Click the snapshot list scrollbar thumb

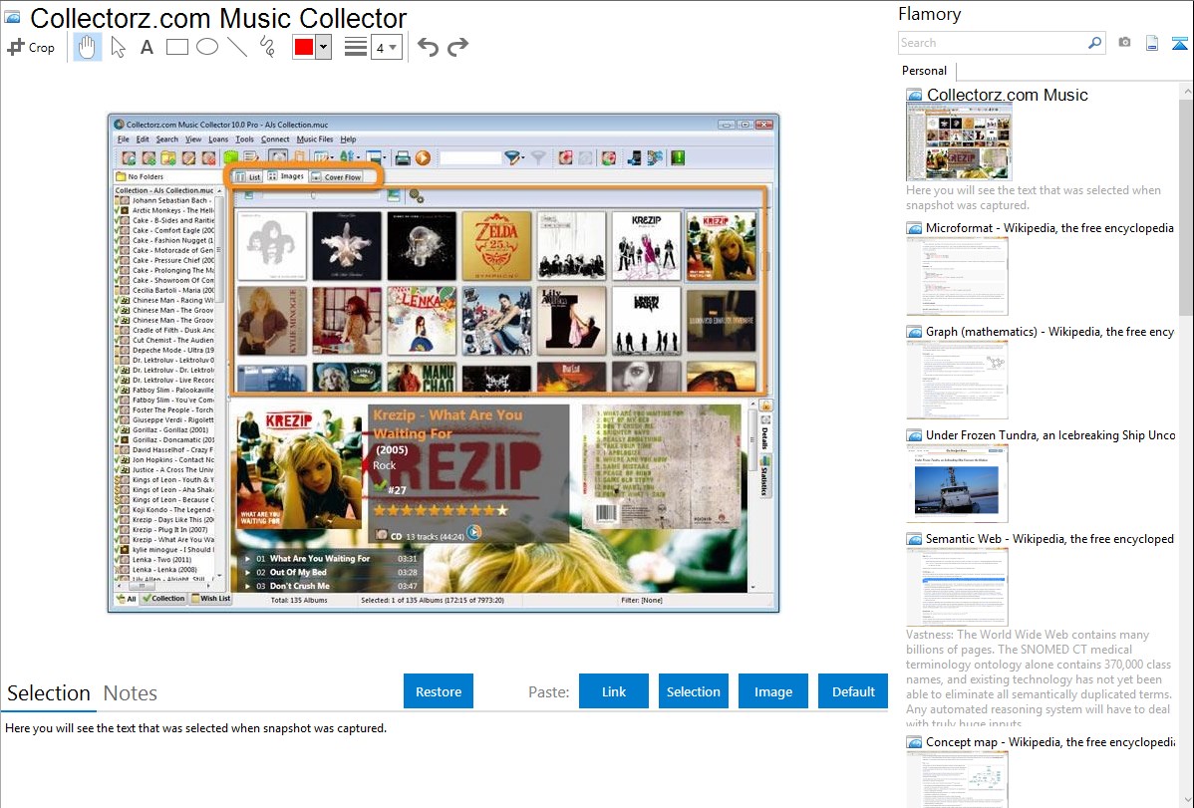(x=1186, y=206)
